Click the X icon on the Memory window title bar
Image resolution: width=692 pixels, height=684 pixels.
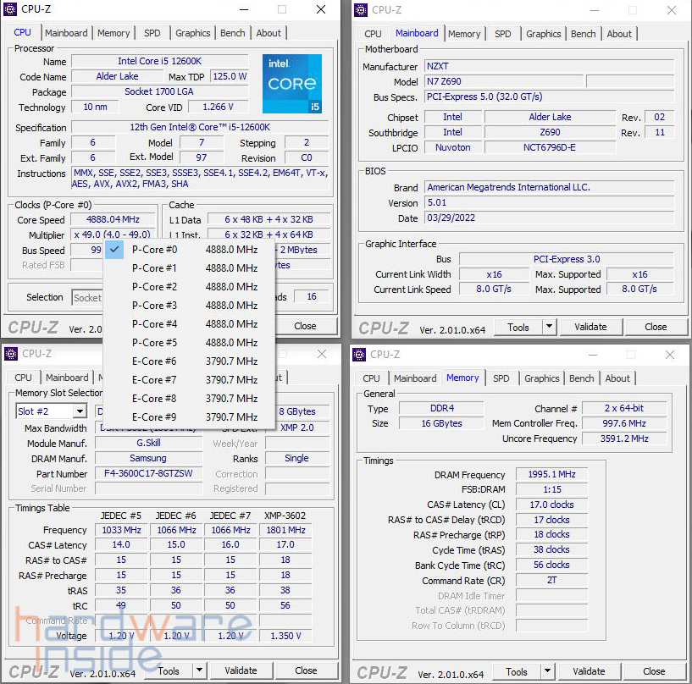point(670,354)
